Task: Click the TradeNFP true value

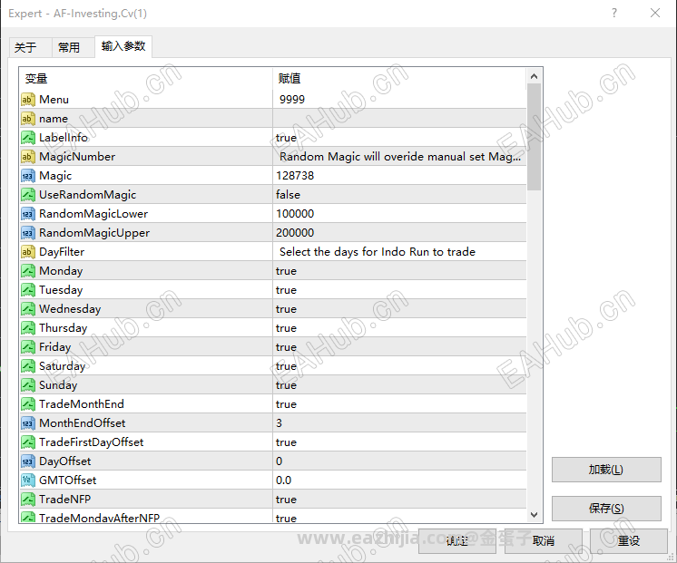Action: pos(286,500)
